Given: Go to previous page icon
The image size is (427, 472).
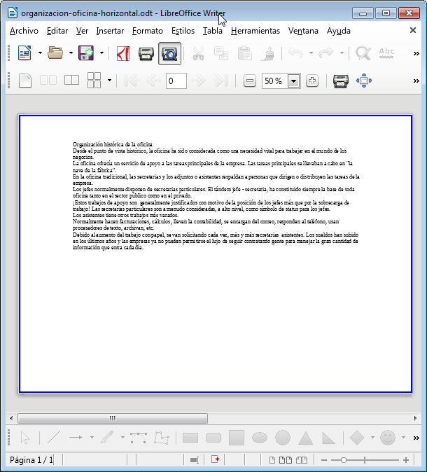Looking at the screenshot, I should (153, 81).
